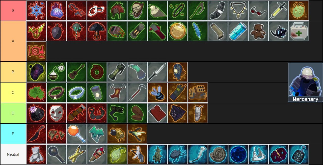Select the spiral fossil item in Neutral row
The image size is (323, 165).
(218, 154)
